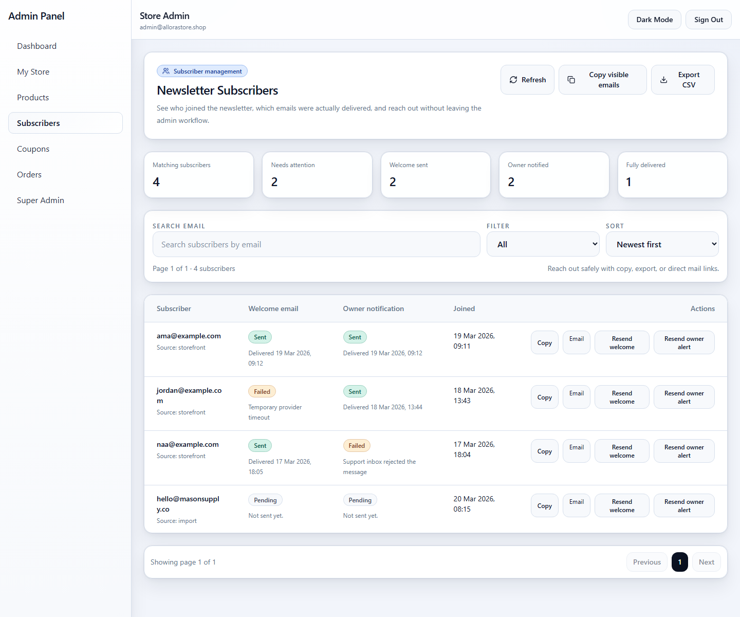
Task: Switch to the Dashboard section
Action: click(x=36, y=46)
